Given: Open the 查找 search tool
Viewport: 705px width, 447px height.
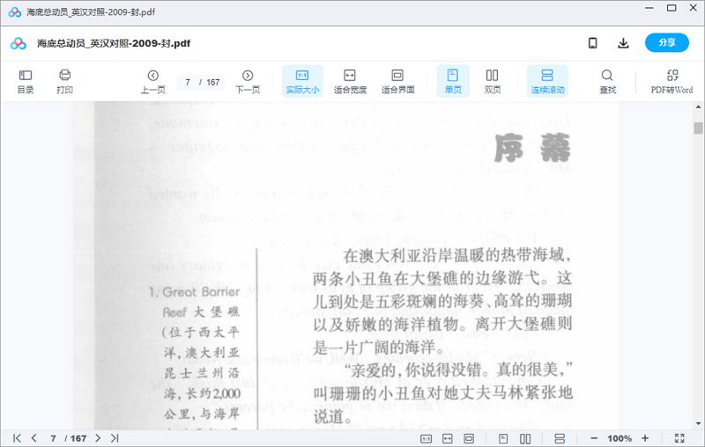Looking at the screenshot, I should click(607, 81).
